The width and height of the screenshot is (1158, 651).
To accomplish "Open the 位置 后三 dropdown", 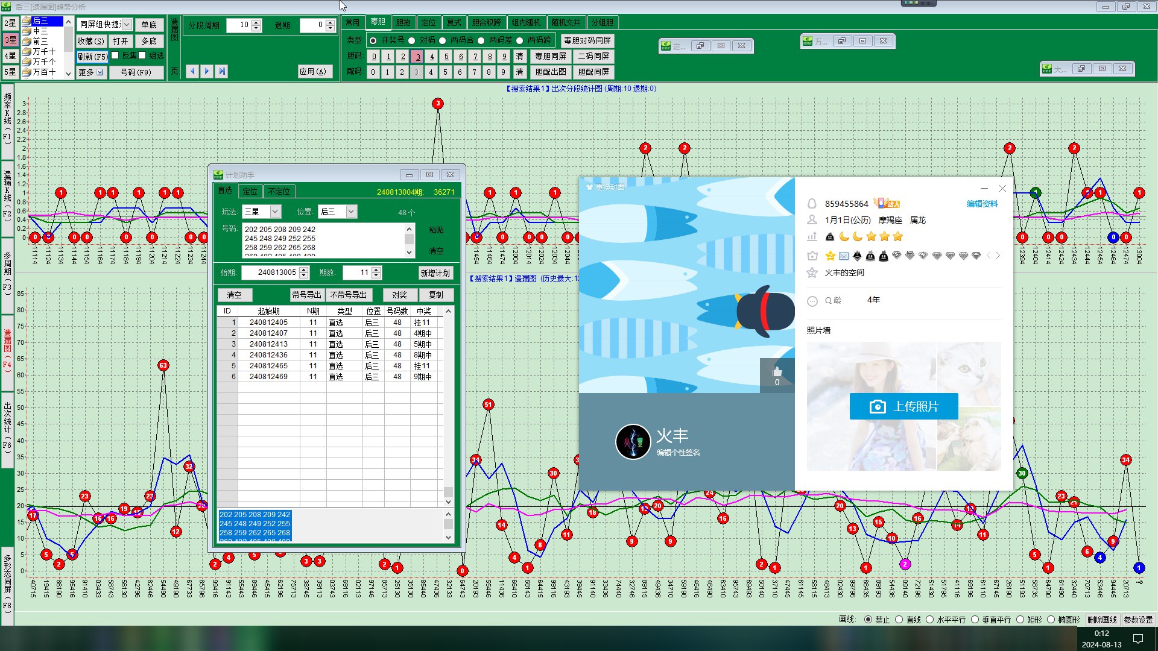I will (x=351, y=212).
